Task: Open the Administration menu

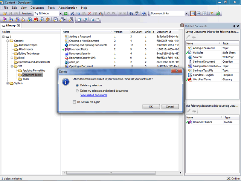Action: pos(68,8)
